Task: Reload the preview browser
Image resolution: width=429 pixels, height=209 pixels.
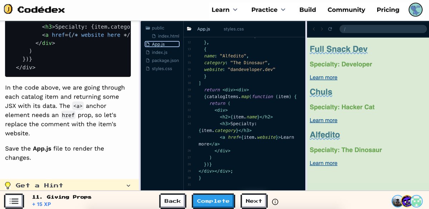Action: tap(330, 29)
